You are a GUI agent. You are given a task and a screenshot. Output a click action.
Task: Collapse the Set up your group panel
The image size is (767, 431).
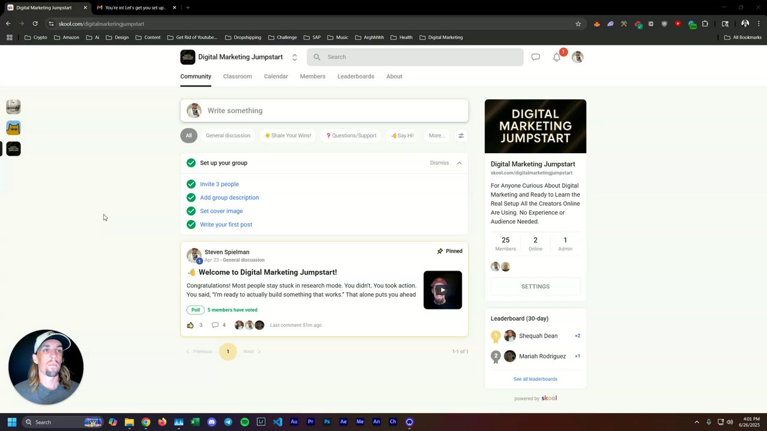click(460, 163)
